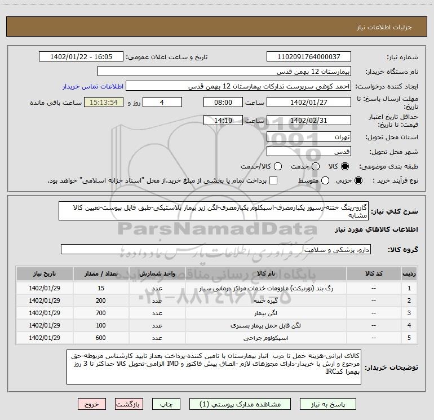Click quantity 600 for اسپکولوم جراحی
This screenshot has width=434, height=420.
(x=101, y=338)
